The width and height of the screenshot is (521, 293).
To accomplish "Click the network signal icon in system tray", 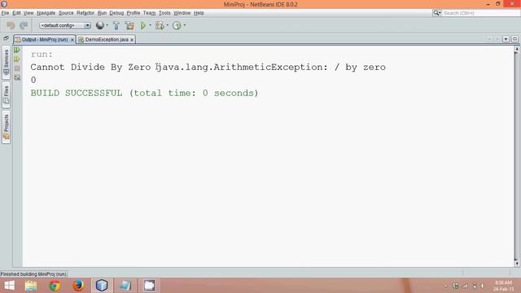I will 465,286.
